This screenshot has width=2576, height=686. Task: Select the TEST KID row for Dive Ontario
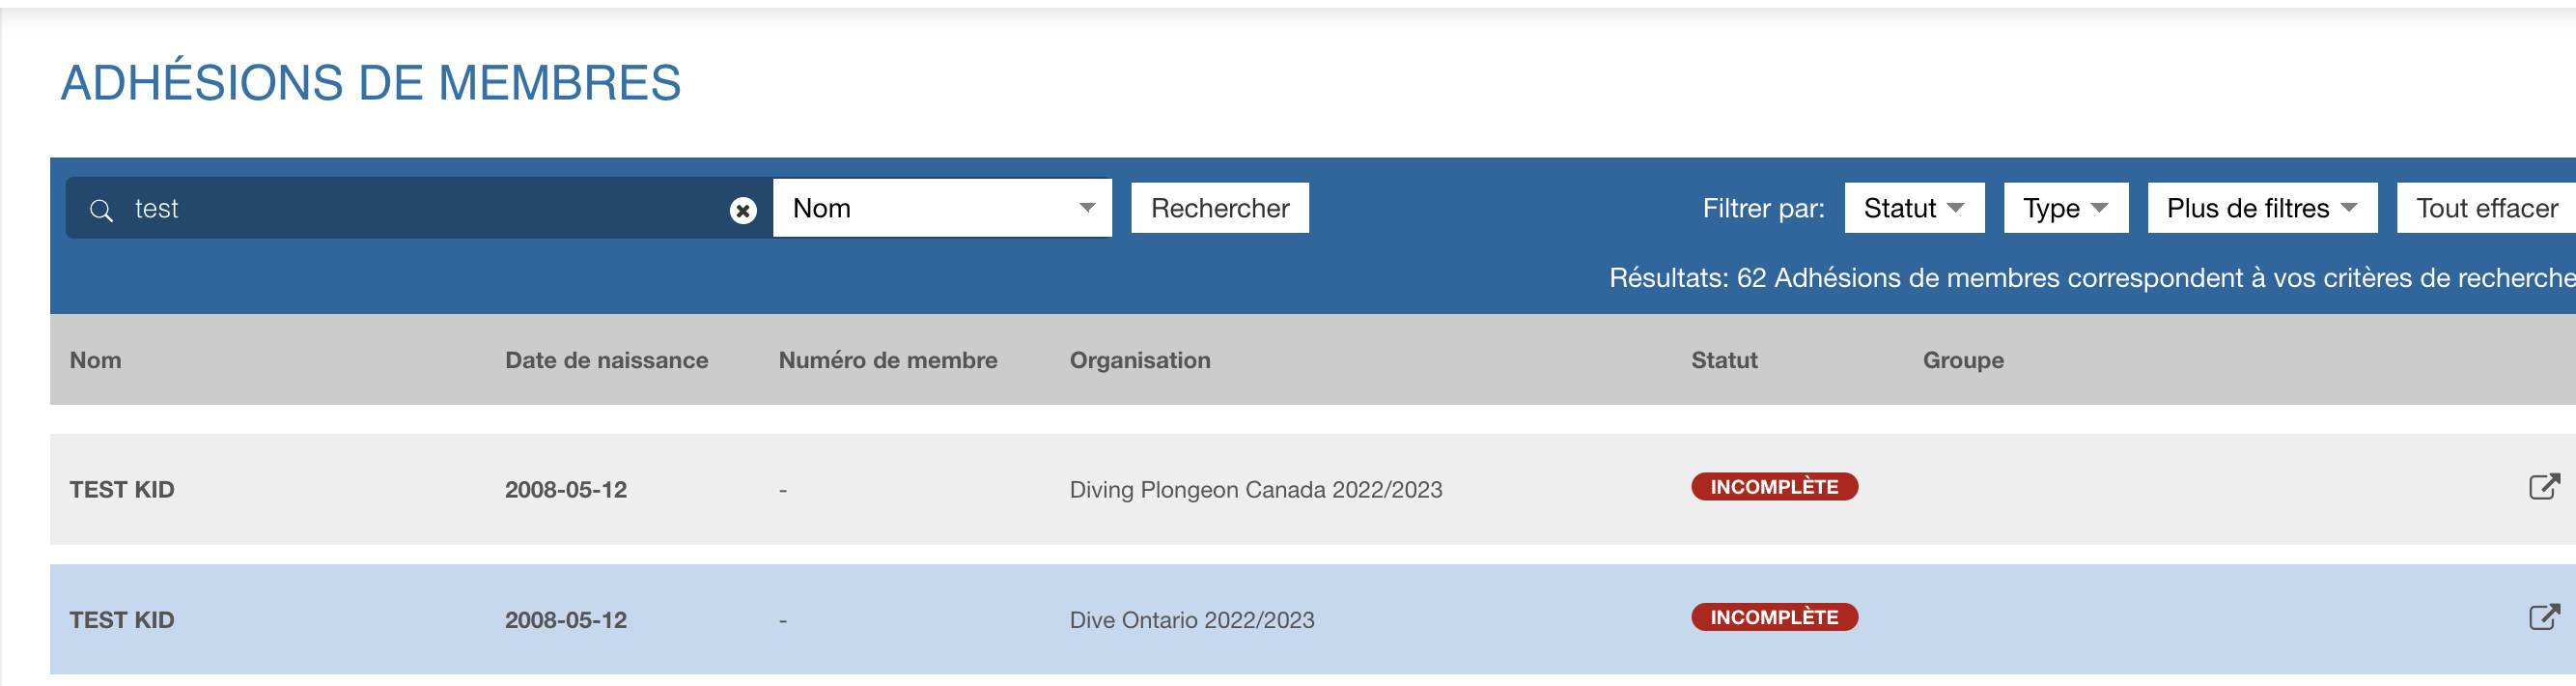122,620
